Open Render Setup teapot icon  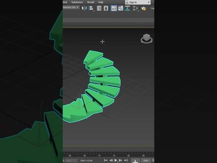click(x=143, y=8)
